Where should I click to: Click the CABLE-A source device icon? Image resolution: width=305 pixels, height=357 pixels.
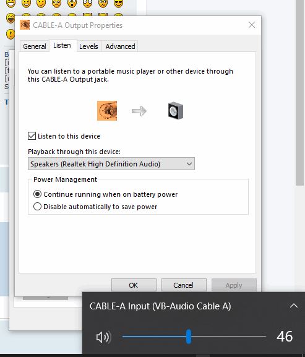tap(107, 111)
